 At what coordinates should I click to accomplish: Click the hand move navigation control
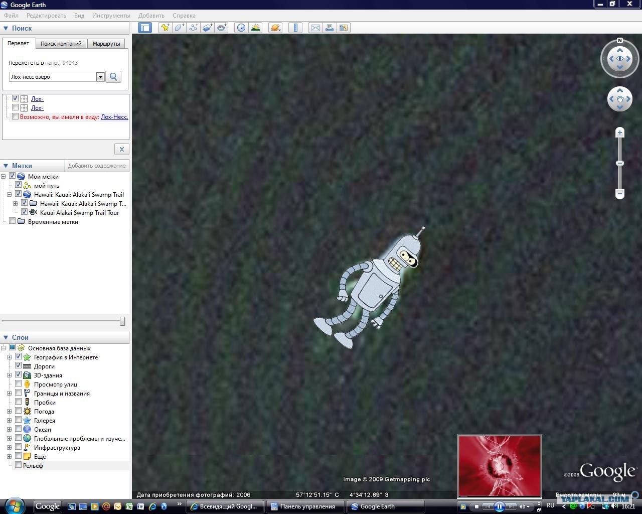click(620, 99)
